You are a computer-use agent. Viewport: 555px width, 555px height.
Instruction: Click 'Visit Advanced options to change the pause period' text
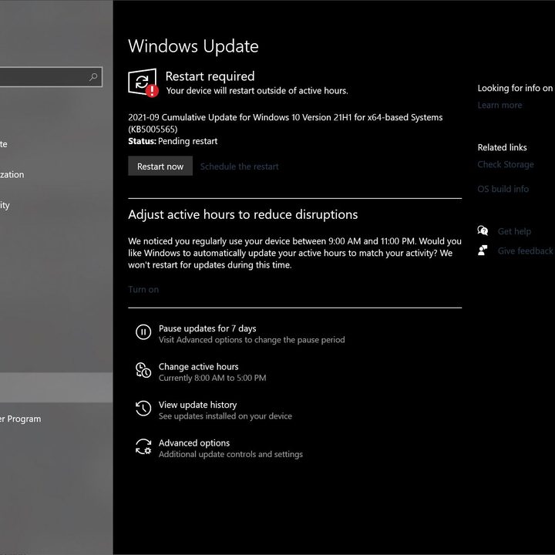tap(251, 340)
